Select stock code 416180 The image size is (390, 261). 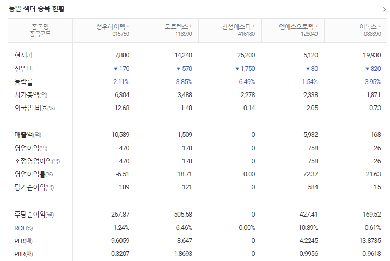coord(247,34)
